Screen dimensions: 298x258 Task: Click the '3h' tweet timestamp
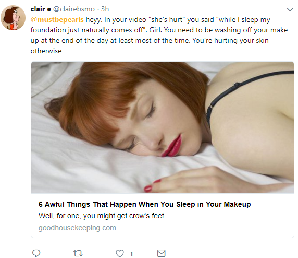(105, 9)
